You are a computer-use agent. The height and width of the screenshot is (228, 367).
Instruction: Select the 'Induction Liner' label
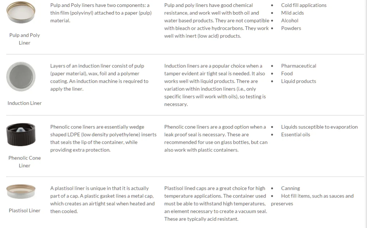pyautogui.click(x=25, y=103)
